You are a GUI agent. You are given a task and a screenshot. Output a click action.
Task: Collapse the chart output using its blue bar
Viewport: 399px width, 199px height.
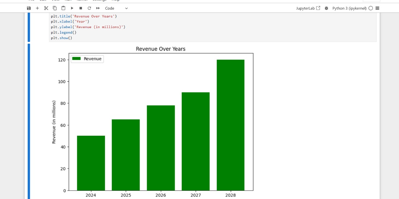point(29,121)
